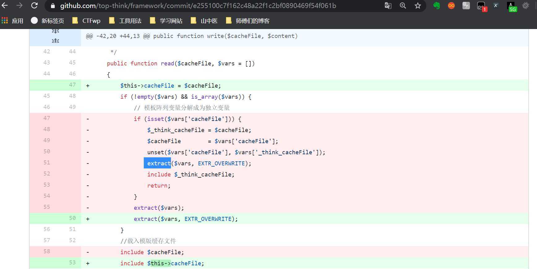537x269 pixels.
Task: Click the deleted line number 51
Action: (47, 163)
